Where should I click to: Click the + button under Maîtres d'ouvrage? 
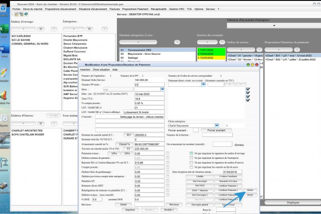click(x=24, y=29)
